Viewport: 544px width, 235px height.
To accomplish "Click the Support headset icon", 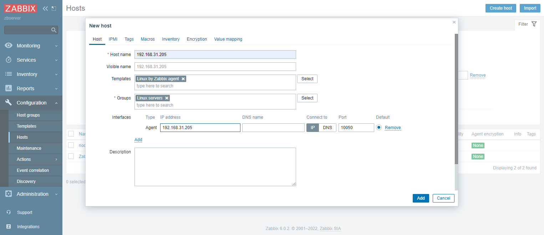I will tap(9, 213).
